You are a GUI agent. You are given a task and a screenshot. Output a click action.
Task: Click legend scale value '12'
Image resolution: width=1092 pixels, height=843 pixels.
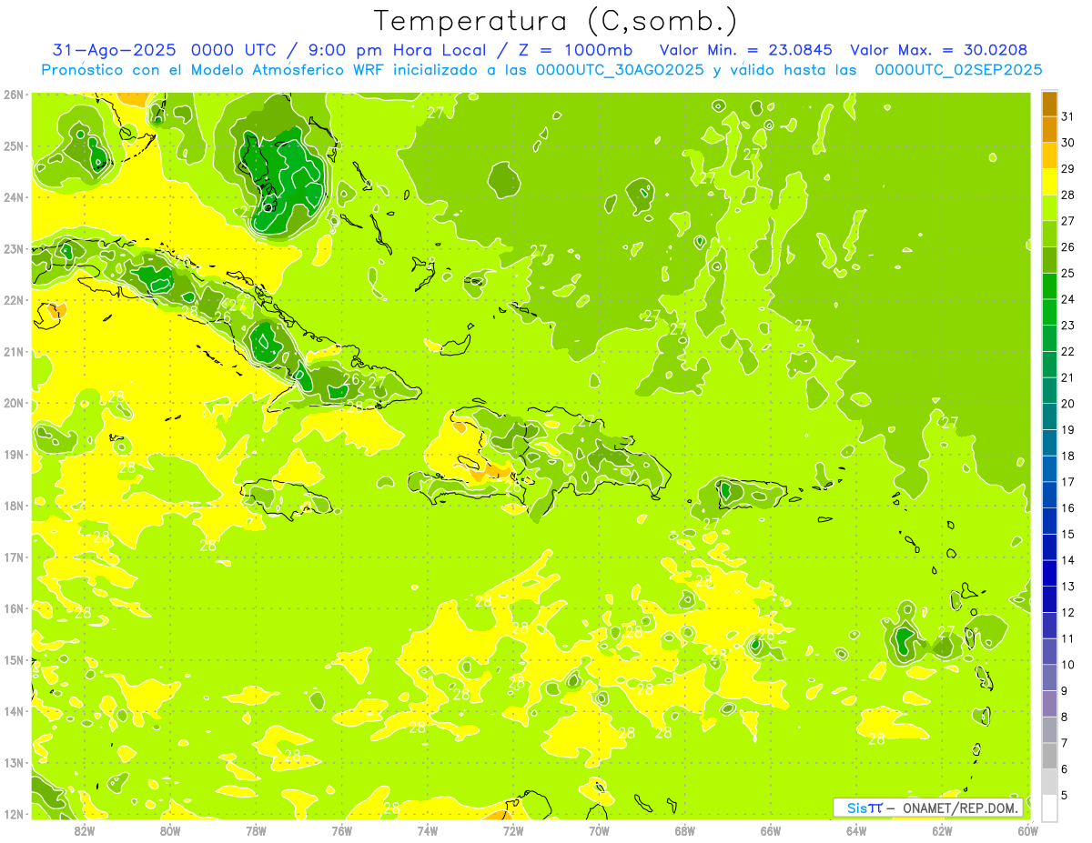click(1068, 613)
